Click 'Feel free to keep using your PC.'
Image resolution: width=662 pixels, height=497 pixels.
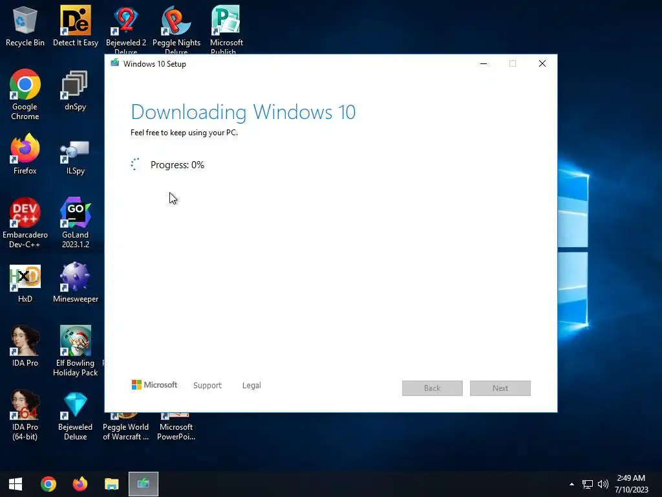coord(184,133)
